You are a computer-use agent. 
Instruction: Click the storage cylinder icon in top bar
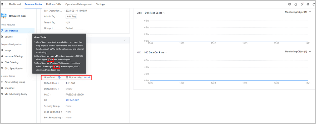295,4
